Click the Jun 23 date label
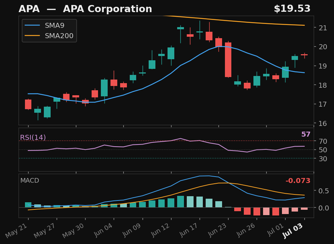The image size is (334, 244). coord(217,230)
